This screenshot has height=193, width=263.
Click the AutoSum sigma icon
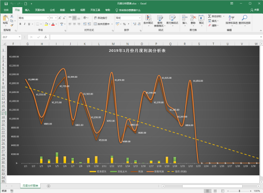tap(210, 16)
